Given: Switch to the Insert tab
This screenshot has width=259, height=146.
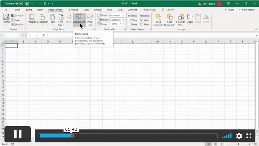Looking at the screenshot, I should pos(29,10).
